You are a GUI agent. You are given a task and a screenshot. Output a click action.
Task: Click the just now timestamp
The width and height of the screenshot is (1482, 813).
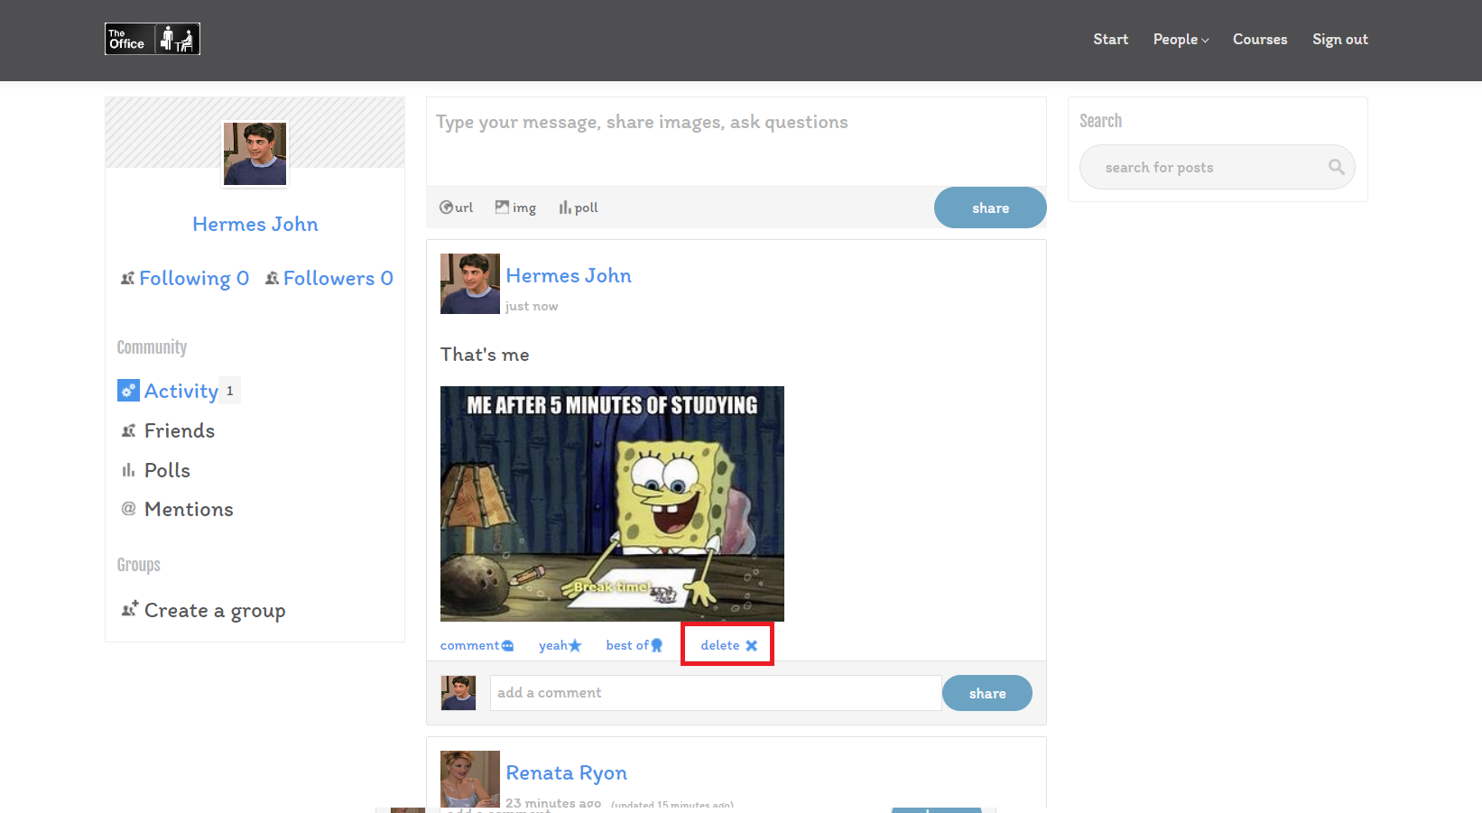tap(532, 307)
